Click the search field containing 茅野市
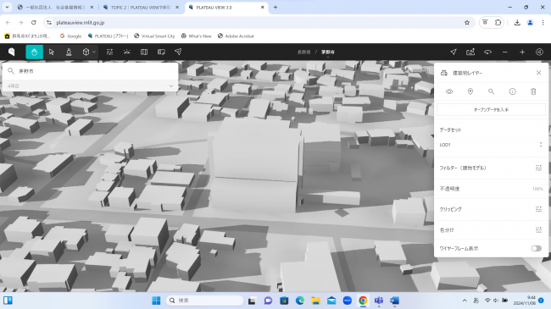The width and height of the screenshot is (551, 309). pyautogui.click(x=91, y=71)
